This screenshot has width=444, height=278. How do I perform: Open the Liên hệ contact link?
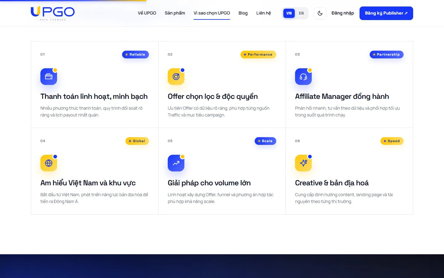(264, 13)
